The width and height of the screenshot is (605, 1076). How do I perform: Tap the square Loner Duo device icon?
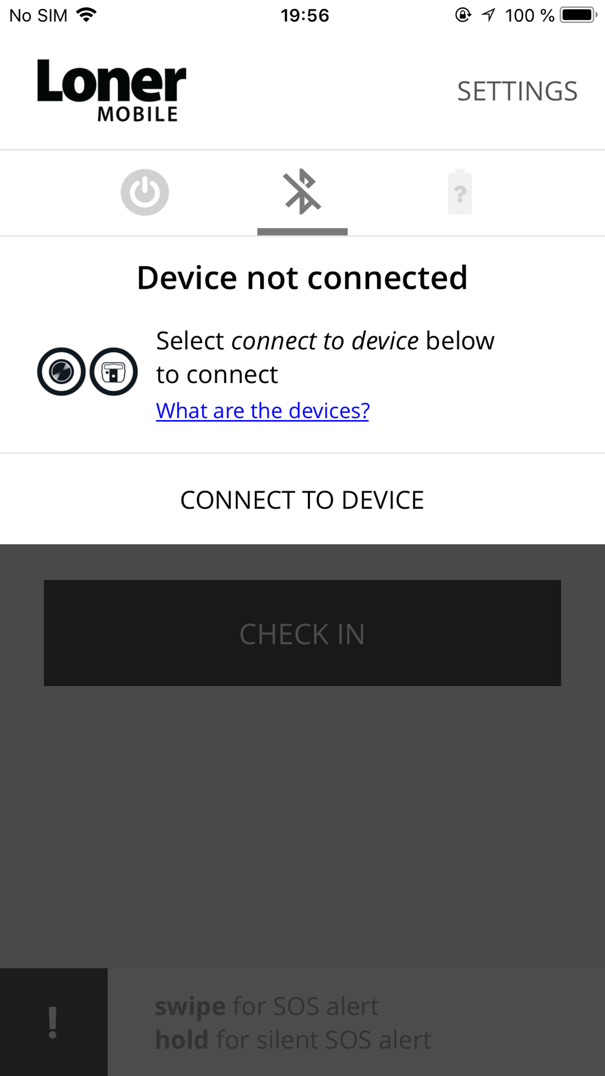pyautogui.click(x=114, y=372)
